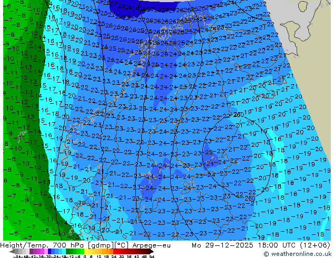This screenshot has height=258, width=334.
Task: Click the bright red swatch above 24
Action: coord(115,251)
